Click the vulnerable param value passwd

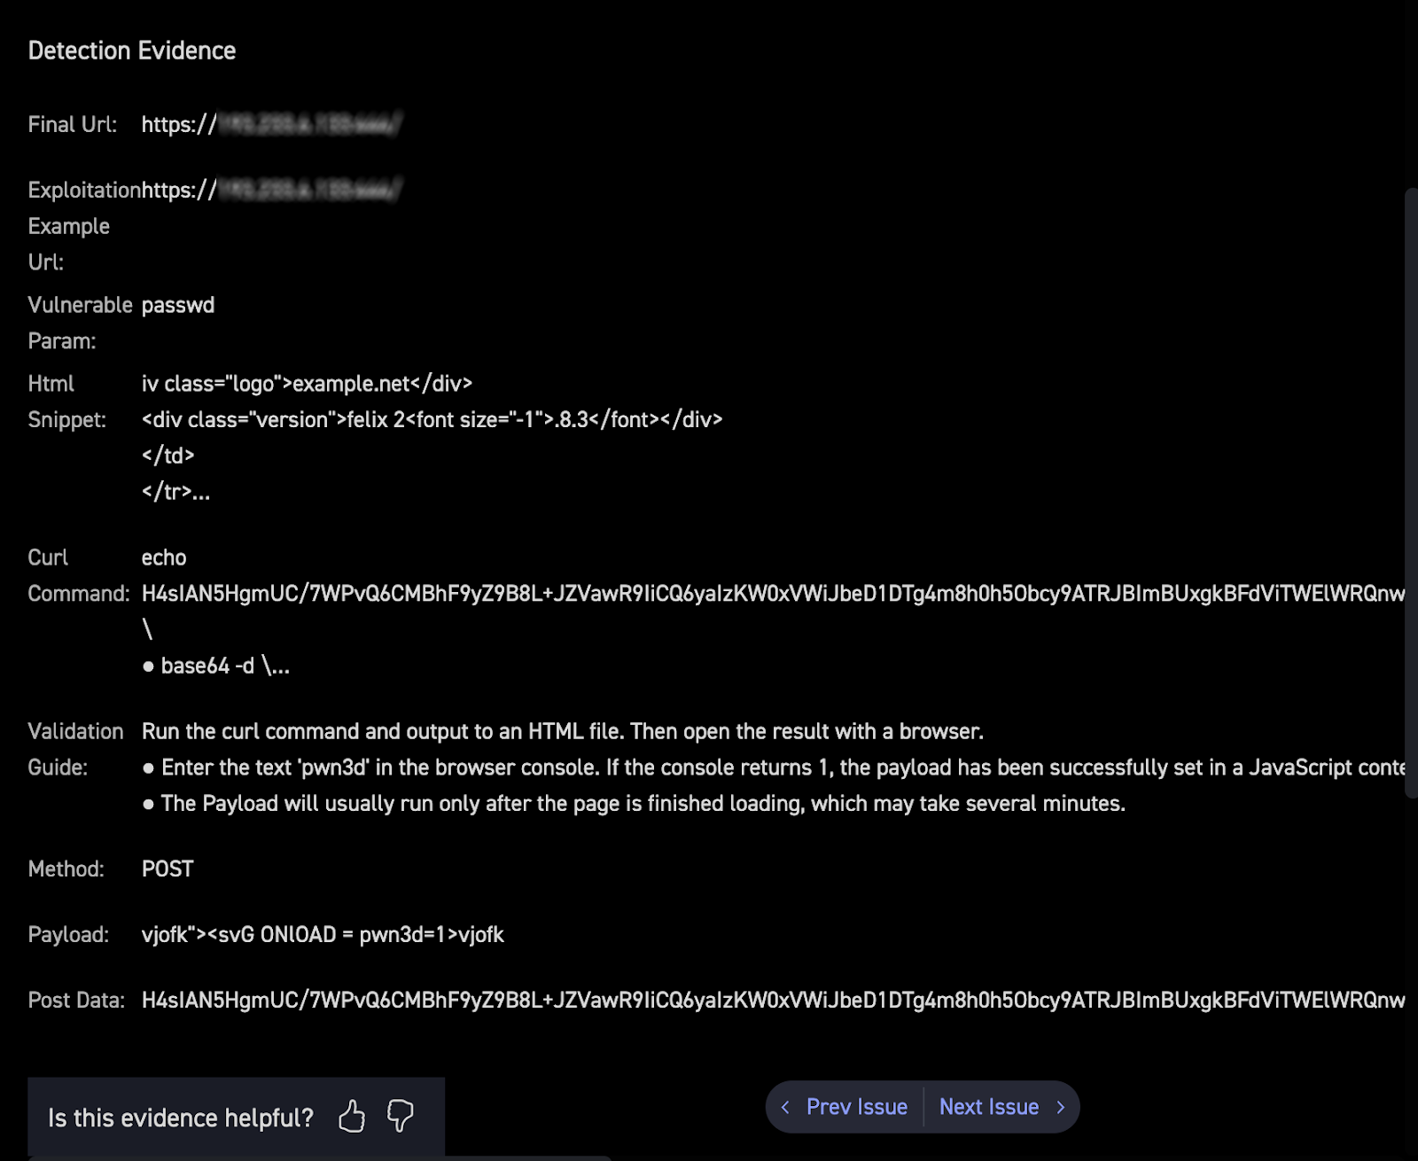point(178,304)
